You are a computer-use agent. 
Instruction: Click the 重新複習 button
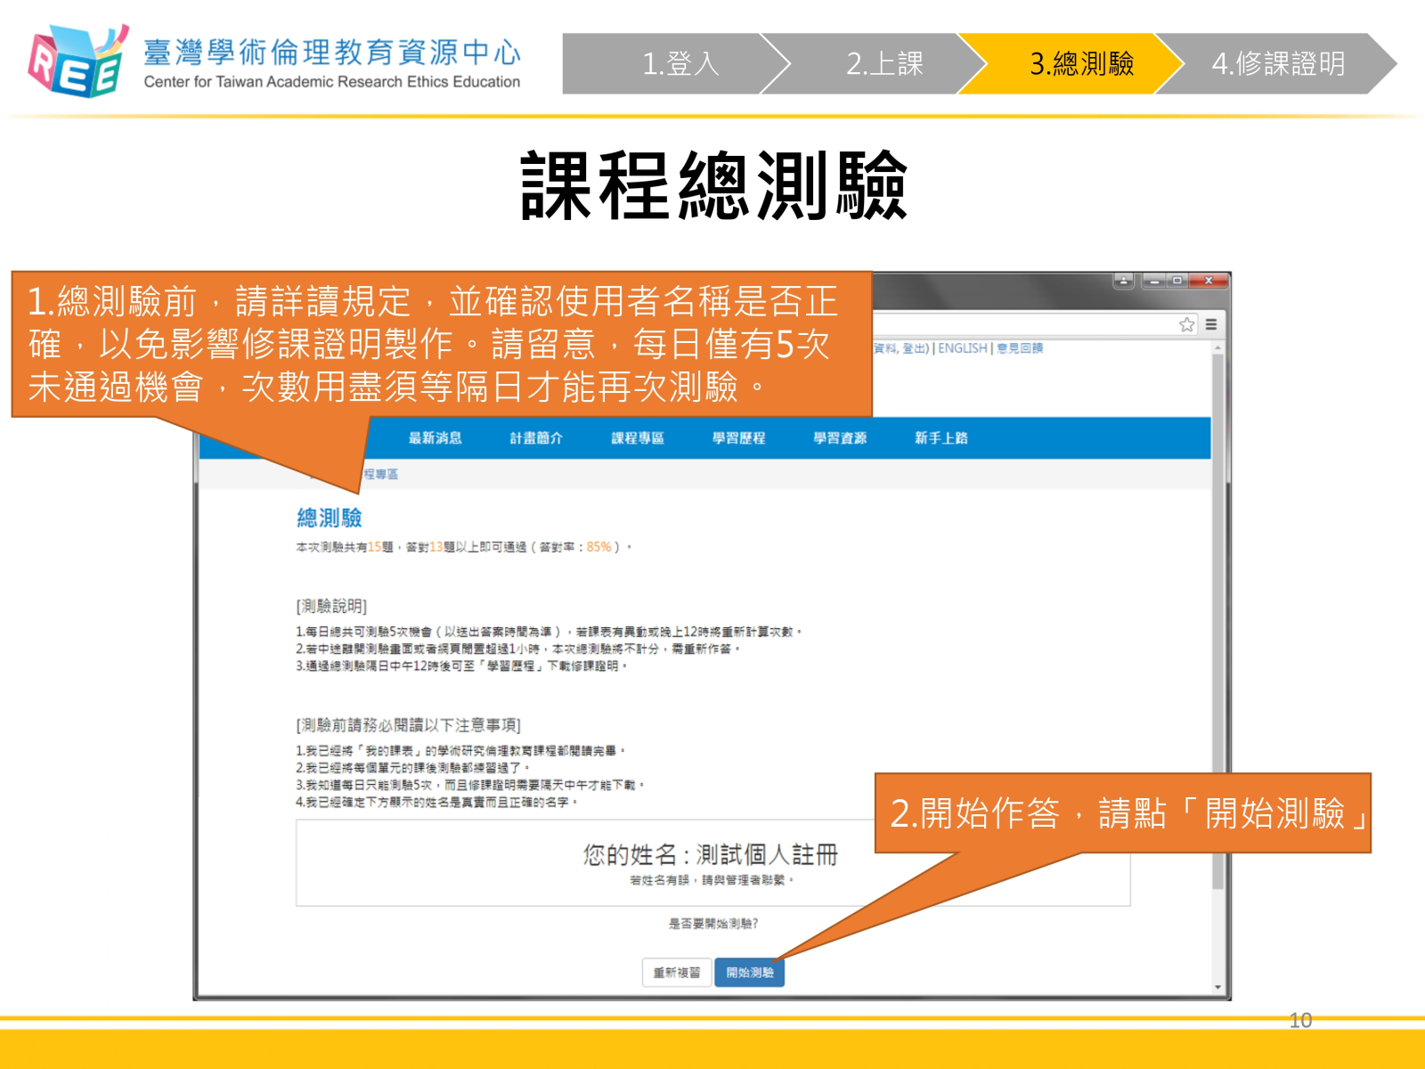coord(677,973)
